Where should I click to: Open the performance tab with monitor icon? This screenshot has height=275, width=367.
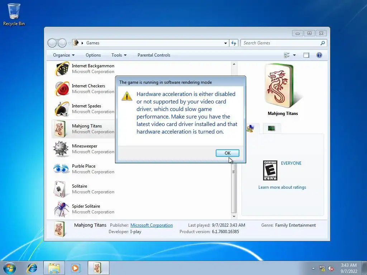pos(272,128)
